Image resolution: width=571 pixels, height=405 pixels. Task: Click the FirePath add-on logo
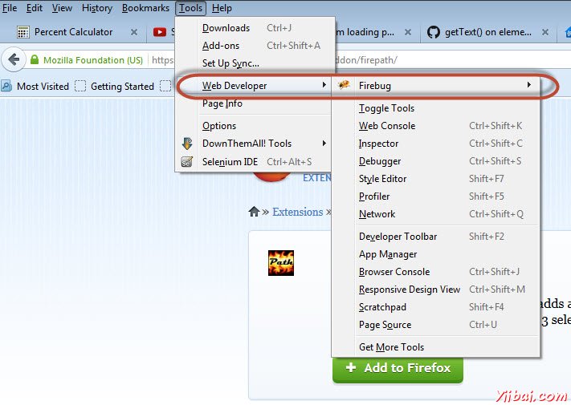[x=281, y=263]
